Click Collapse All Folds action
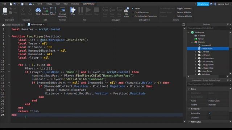The width and height of the screenshot is (232, 130). [x=185, y=16]
